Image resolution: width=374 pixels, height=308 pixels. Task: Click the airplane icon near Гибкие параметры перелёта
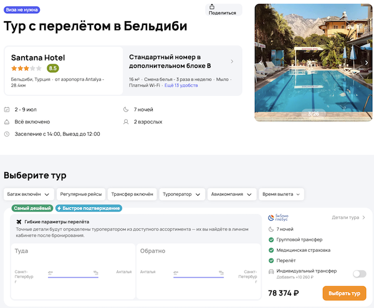point(19,222)
